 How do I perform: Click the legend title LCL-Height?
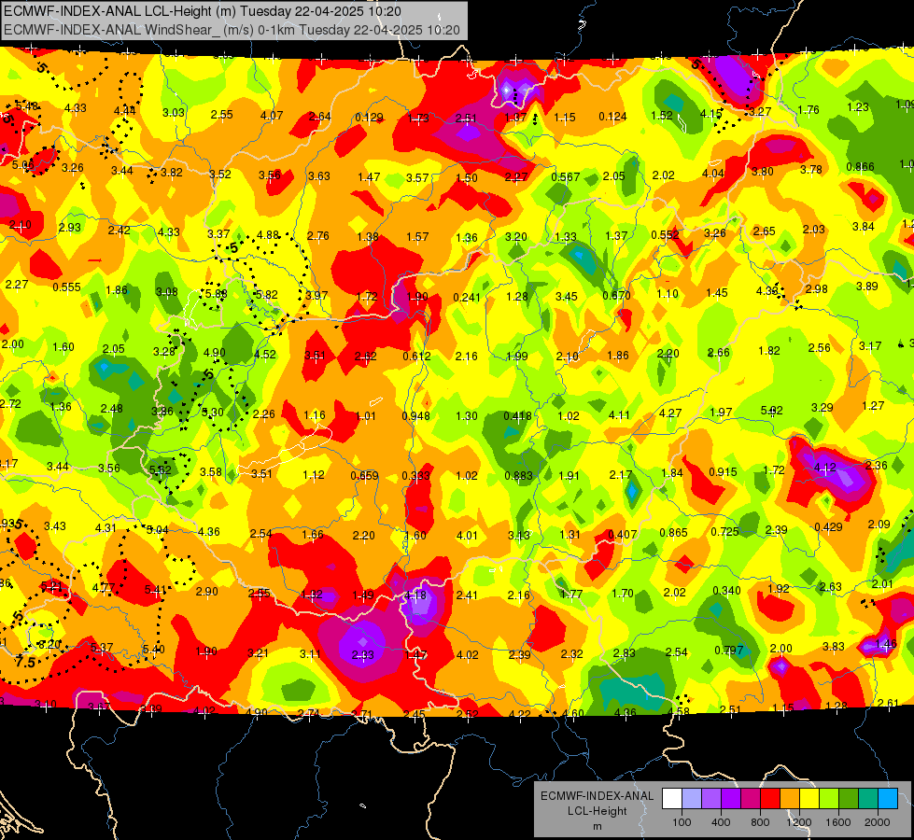[597, 811]
